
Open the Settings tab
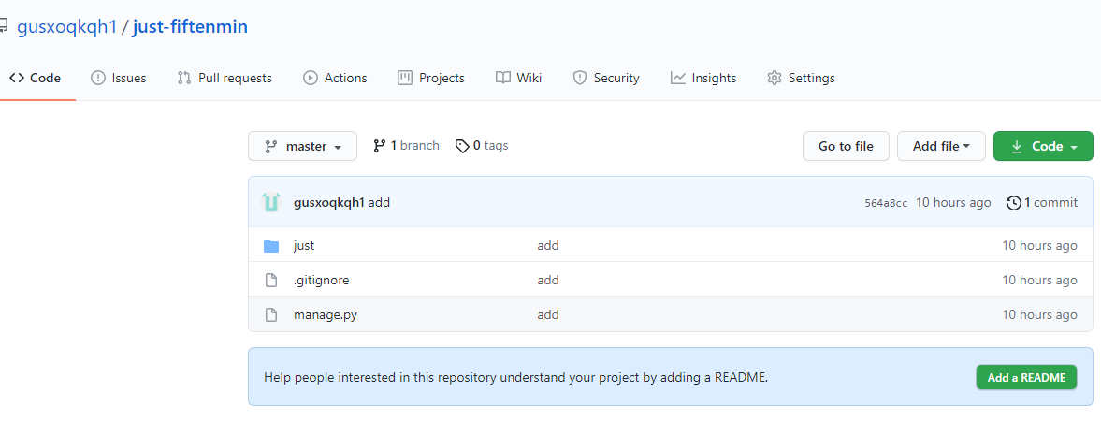801,79
